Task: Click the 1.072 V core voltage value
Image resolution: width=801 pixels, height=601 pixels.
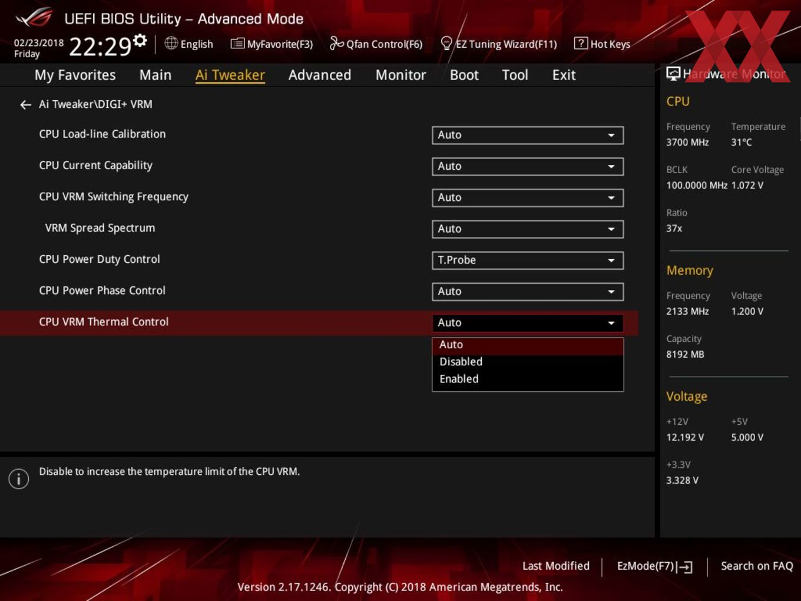Action: [747, 185]
